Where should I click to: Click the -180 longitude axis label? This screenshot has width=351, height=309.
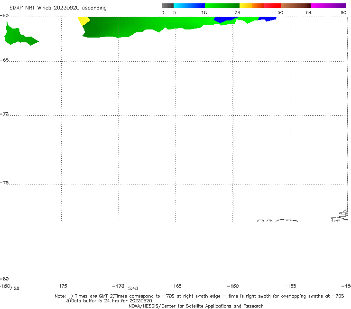(x=5, y=286)
